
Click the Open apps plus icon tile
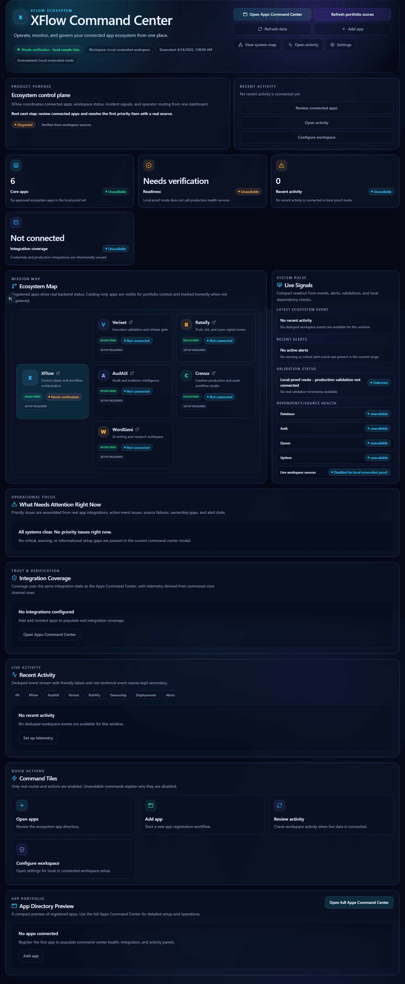pyautogui.click(x=22, y=806)
